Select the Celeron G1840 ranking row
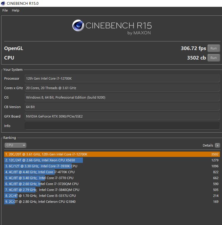 coord(112,202)
